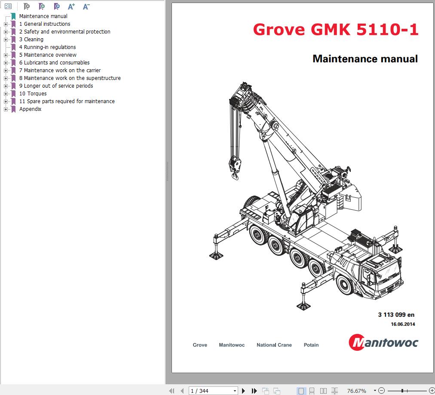The height and width of the screenshot is (395, 435).
Task: Expand '3 Cleaning' bookmark node
Action: coord(6,40)
